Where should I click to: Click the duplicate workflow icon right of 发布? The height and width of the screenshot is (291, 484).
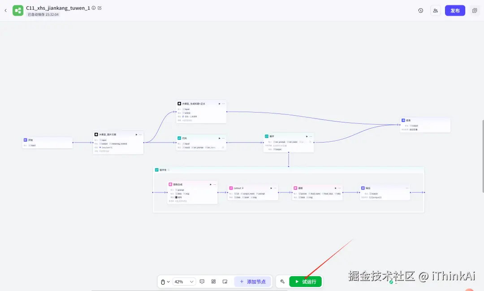(x=474, y=10)
